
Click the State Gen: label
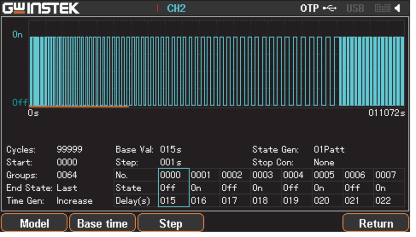tap(275, 150)
